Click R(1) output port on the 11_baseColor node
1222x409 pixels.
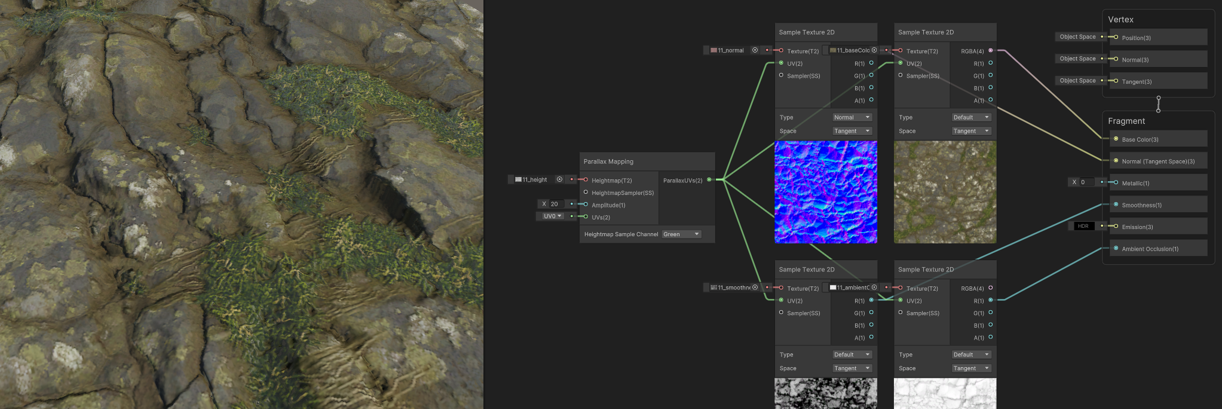[991, 63]
